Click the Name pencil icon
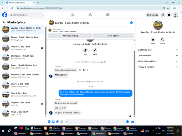The image size is (182, 136). pos(95,50)
